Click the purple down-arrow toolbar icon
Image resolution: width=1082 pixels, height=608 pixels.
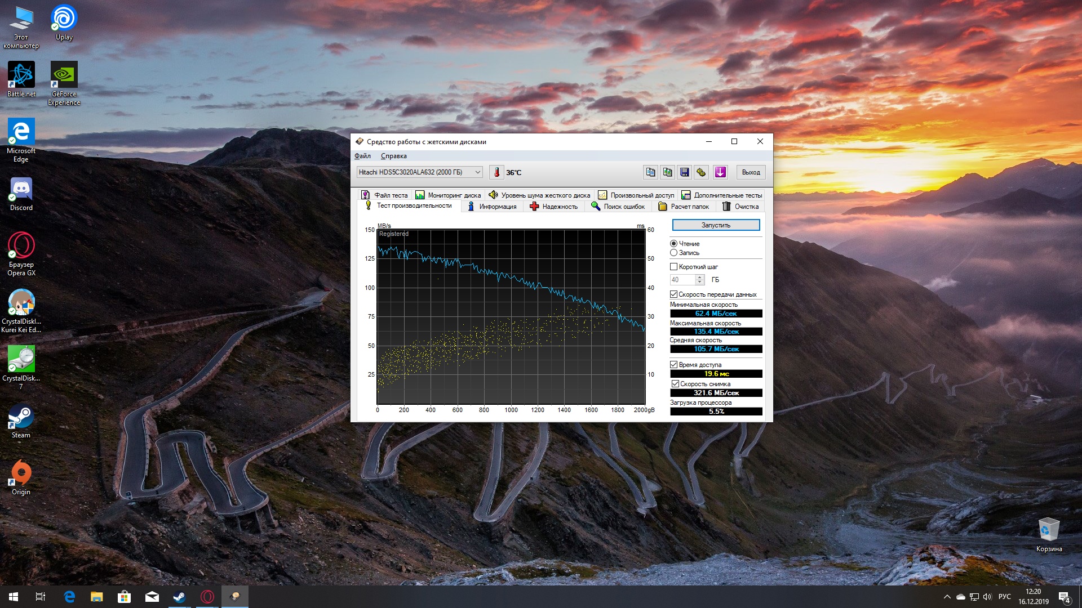pos(720,172)
